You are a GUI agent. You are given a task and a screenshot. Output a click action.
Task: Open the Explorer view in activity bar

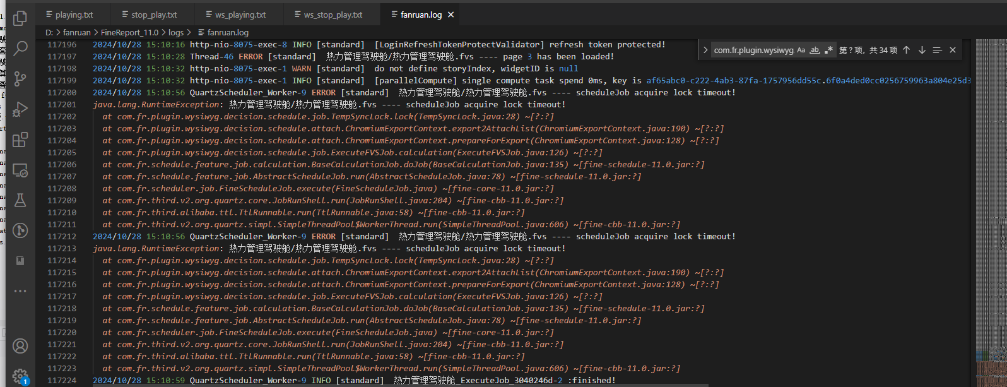20,18
